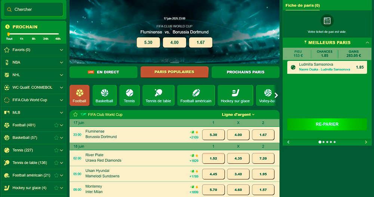Screen dimensions: 374x197
Task: Click the right arrow on the sports carousel
Action: pos(276,96)
